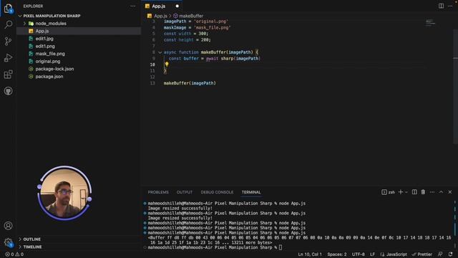Click unsaved dot on App.js tab
458x258 pixels.
177,6
